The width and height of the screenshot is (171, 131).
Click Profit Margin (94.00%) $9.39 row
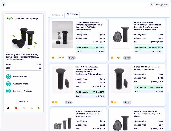[x=149, y=48]
